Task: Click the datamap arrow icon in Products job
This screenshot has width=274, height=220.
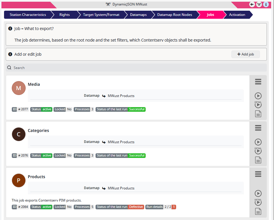Action: 104,188
